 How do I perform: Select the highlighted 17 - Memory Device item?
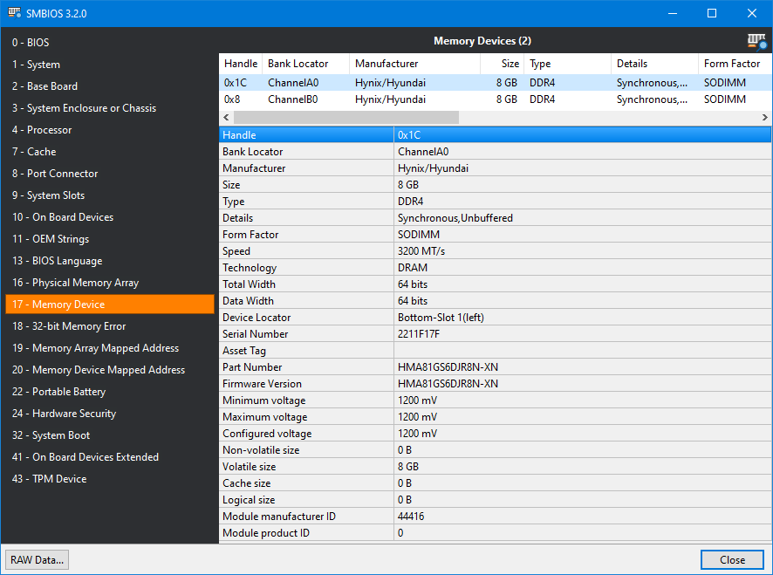tap(110, 305)
